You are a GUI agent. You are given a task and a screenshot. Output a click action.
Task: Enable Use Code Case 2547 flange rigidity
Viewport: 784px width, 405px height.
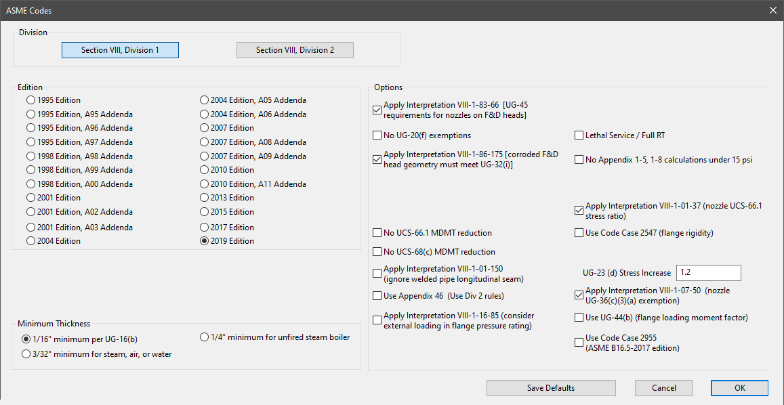pos(579,232)
